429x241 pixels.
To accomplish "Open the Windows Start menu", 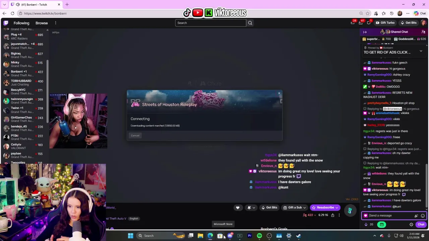I will (130, 236).
